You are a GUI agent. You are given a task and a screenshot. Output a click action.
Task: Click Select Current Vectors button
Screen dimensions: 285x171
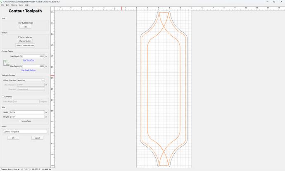pyautogui.click(x=25, y=45)
